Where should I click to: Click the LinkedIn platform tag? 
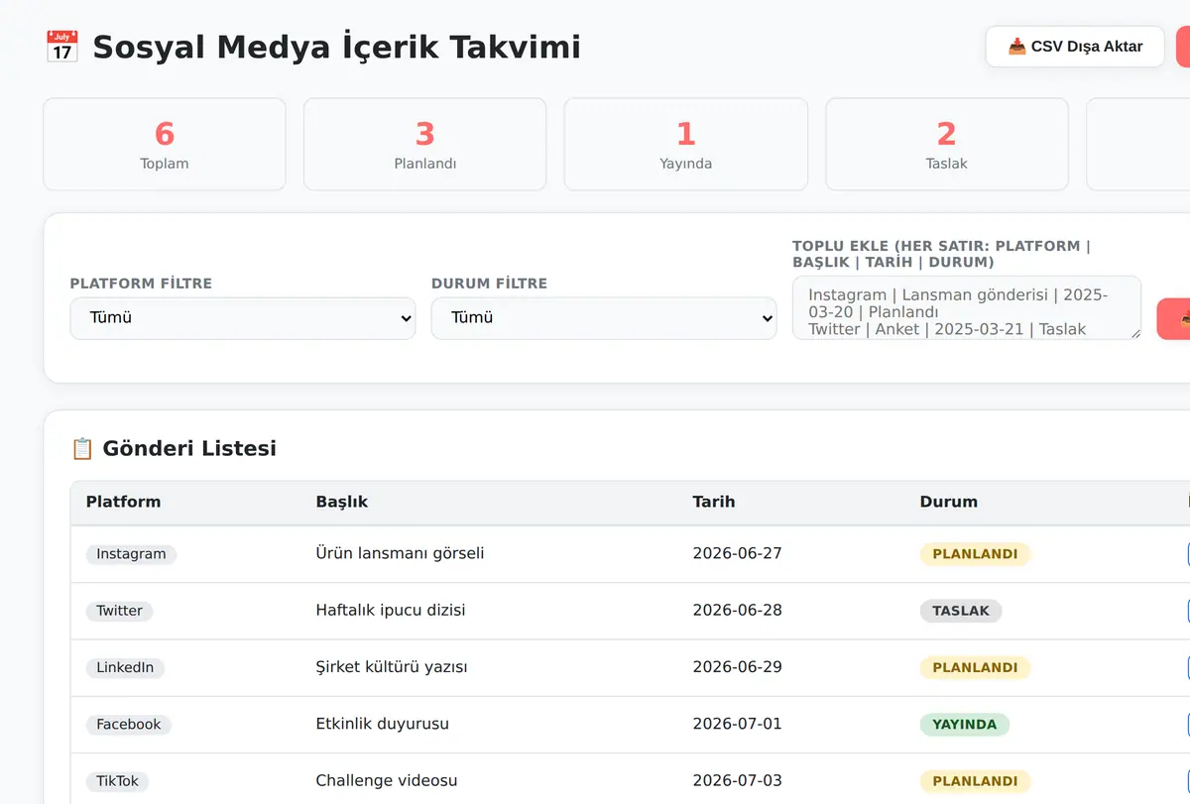pos(125,667)
